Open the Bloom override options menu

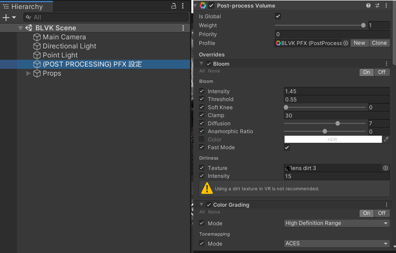coord(386,64)
